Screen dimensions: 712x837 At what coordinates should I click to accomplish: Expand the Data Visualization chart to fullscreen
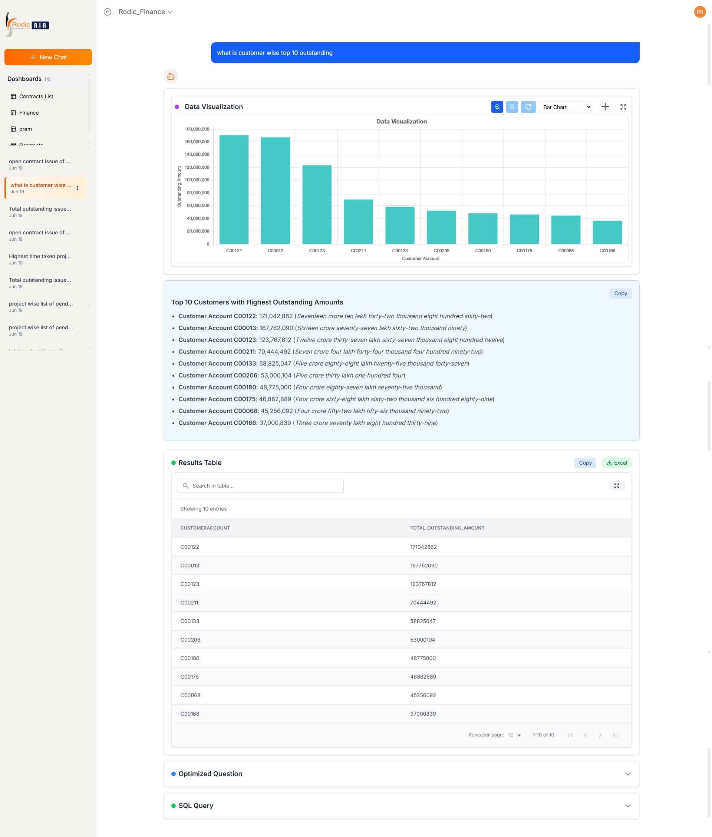click(623, 107)
